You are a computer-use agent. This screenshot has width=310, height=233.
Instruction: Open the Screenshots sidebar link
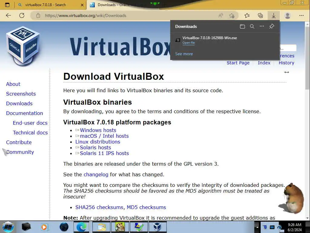[x=21, y=94]
